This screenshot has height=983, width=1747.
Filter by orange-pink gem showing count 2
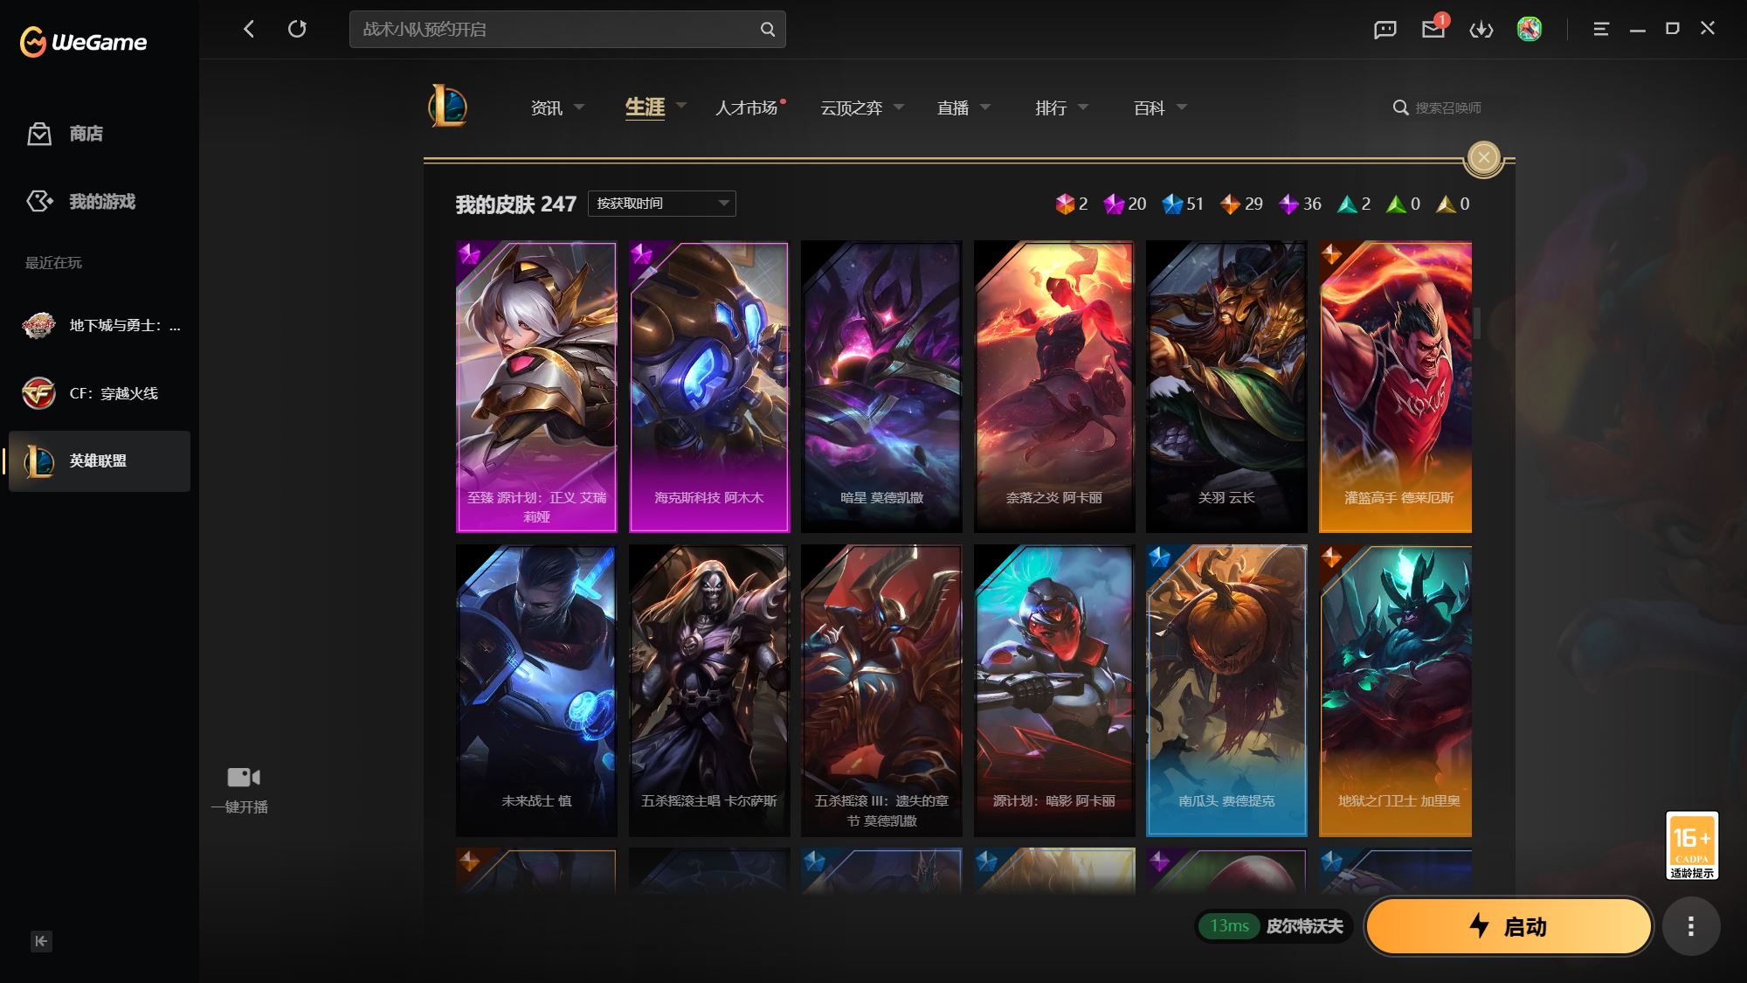pos(1065,204)
